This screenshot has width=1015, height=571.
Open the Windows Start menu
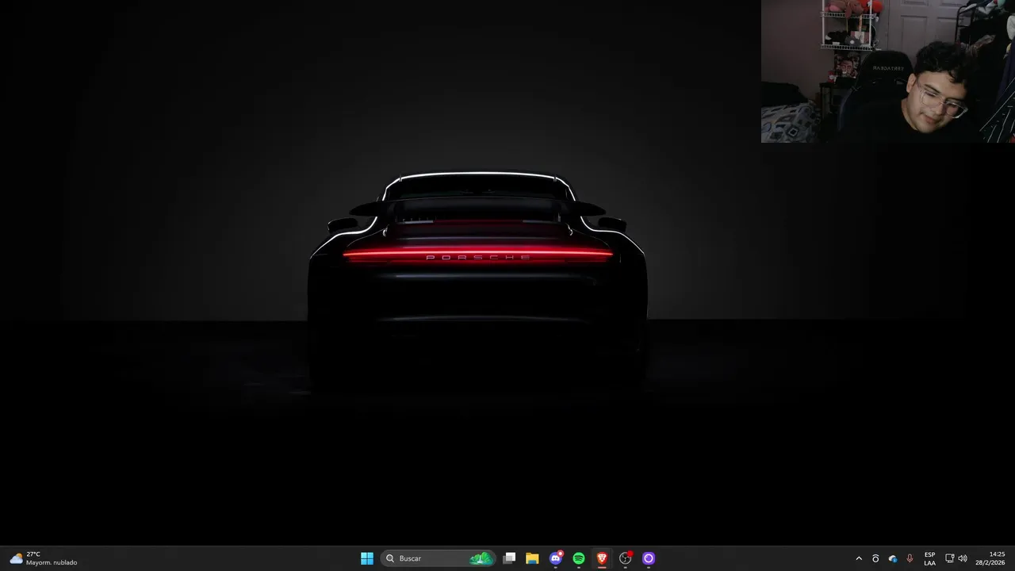(x=366, y=558)
